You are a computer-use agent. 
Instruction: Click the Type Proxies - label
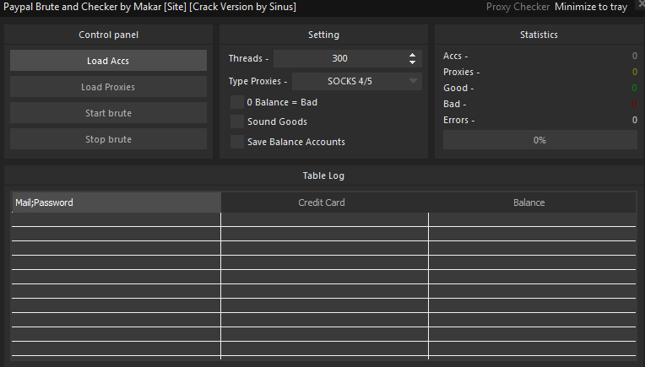(x=258, y=81)
